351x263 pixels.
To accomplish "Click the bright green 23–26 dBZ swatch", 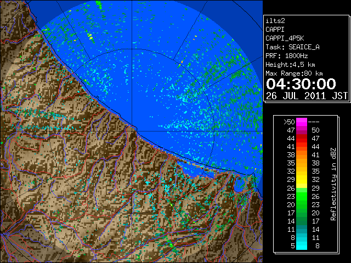I will point(302,196).
